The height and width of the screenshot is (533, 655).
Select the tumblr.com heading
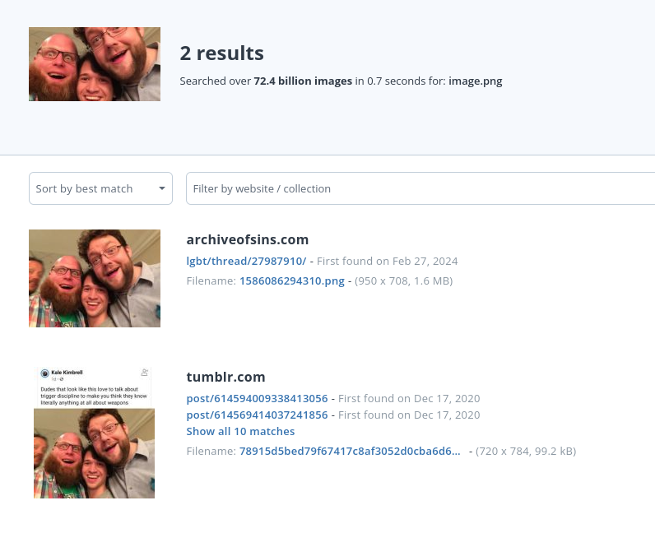pos(225,377)
